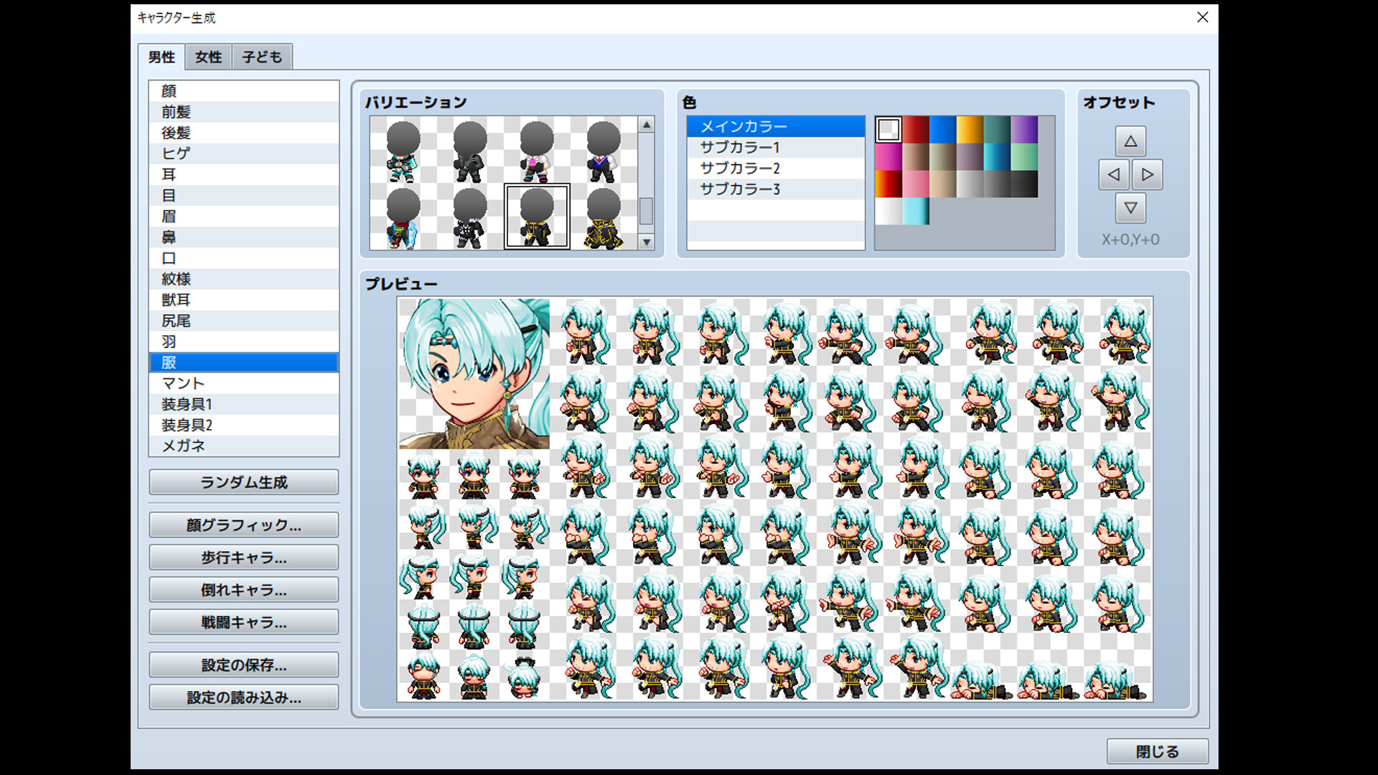
Task: Nudge the sprite offset upward
Action: [x=1130, y=141]
